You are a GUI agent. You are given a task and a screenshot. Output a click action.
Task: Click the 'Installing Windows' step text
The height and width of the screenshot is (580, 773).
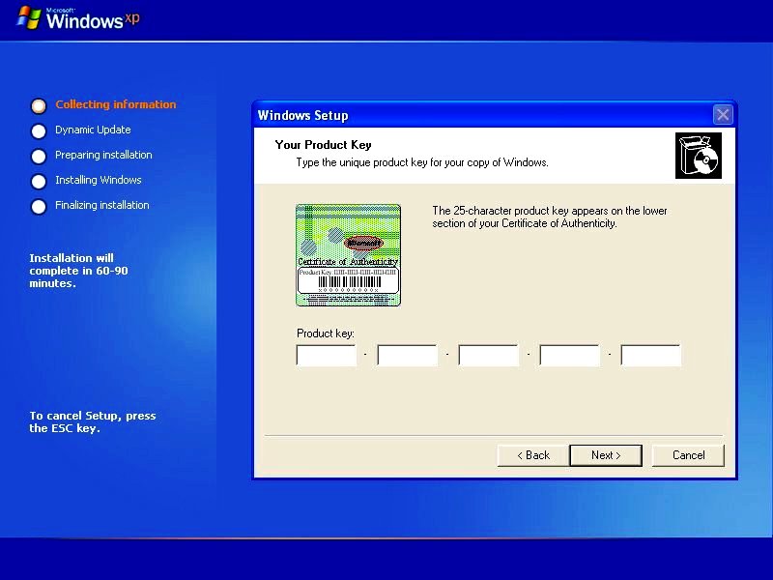click(x=99, y=180)
